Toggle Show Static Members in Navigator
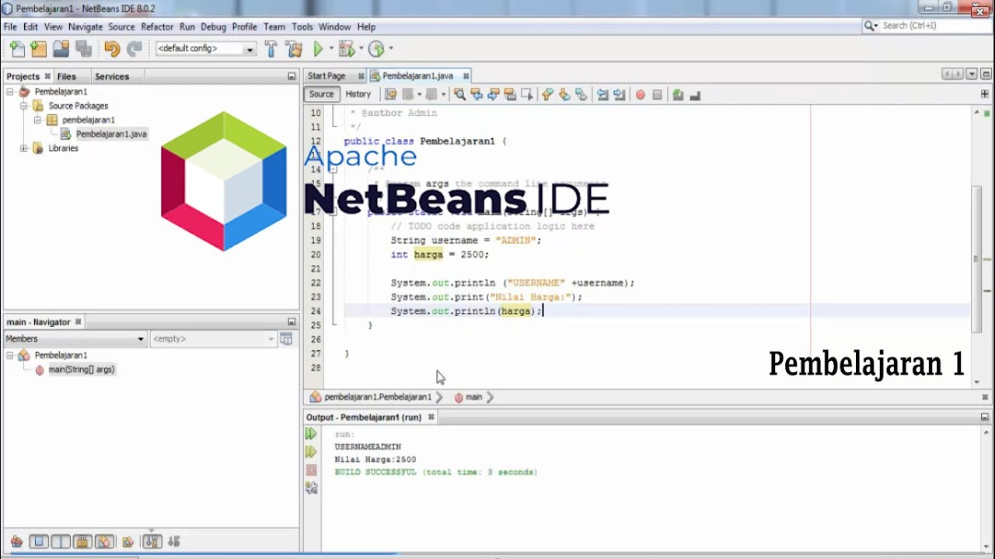The height and width of the screenshot is (559, 995). click(61, 542)
